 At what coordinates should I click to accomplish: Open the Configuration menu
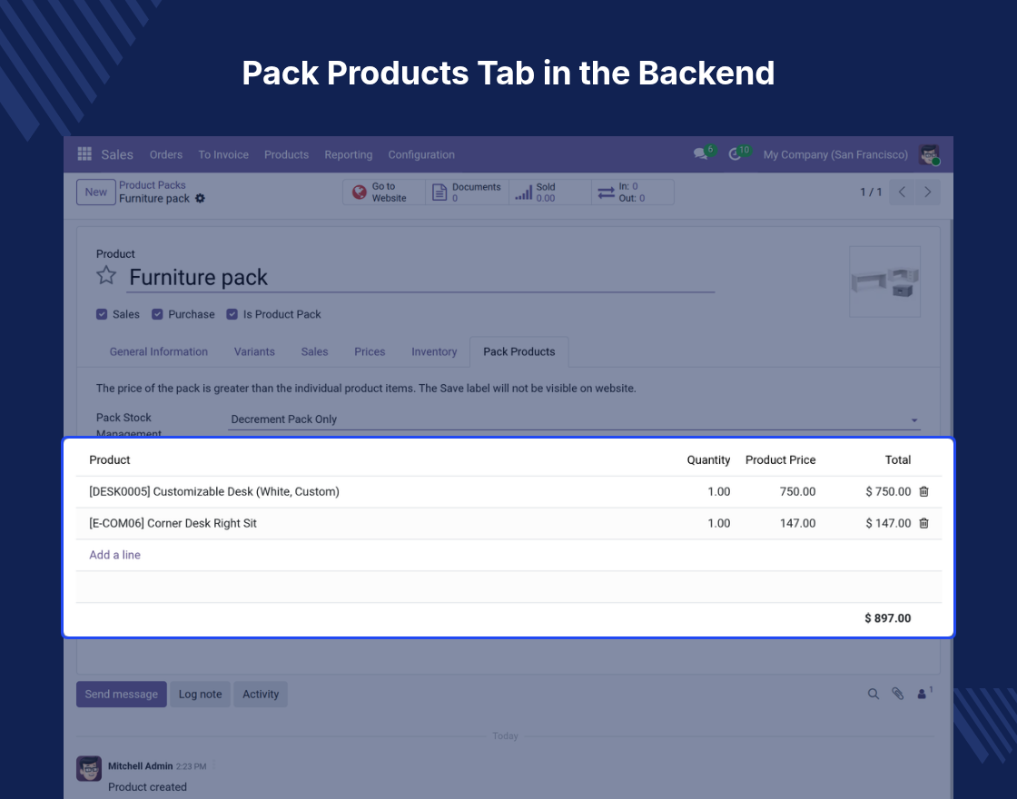[421, 154]
